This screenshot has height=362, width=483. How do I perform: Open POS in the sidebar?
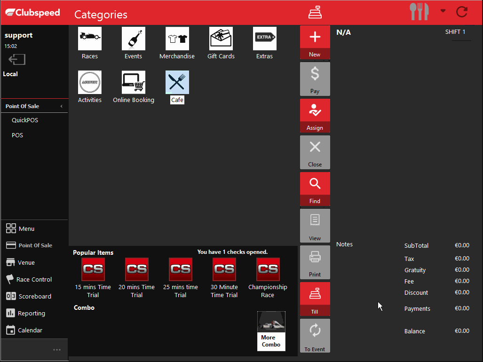click(x=17, y=135)
